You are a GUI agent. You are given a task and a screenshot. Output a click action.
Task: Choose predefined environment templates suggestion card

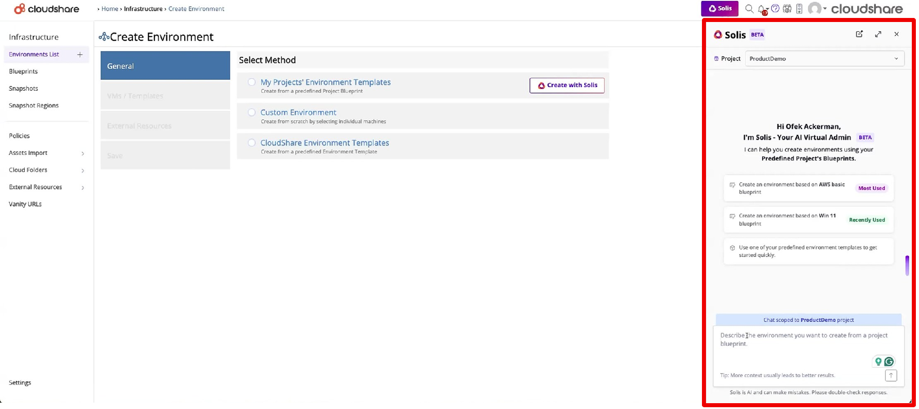click(808, 251)
